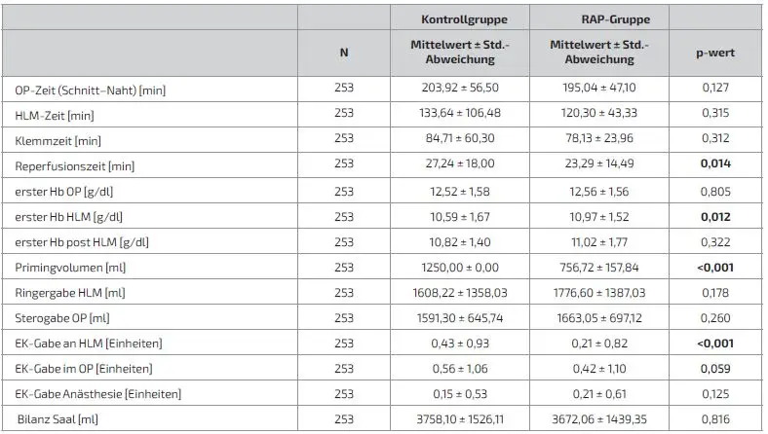Image resolution: width=768 pixels, height=434 pixels.
Task: Select the p-wert header cell
Action: (715, 52)
